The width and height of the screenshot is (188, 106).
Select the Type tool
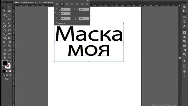click(9, 15)
